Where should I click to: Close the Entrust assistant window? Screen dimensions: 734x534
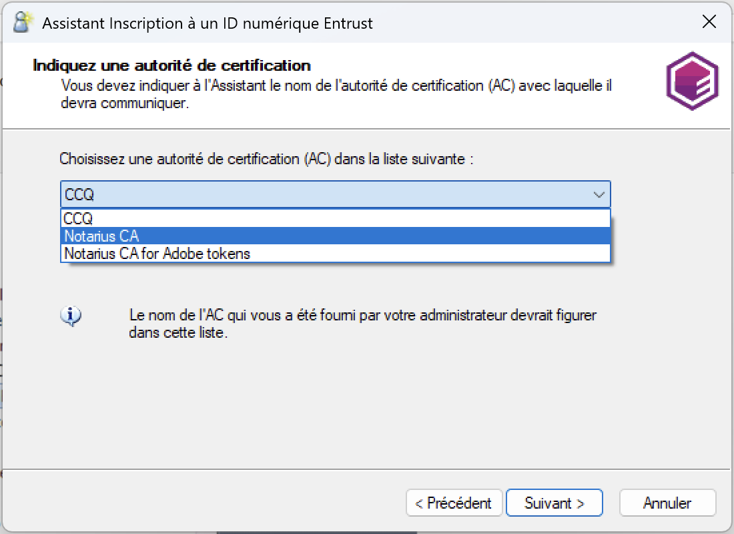[709, 22]
